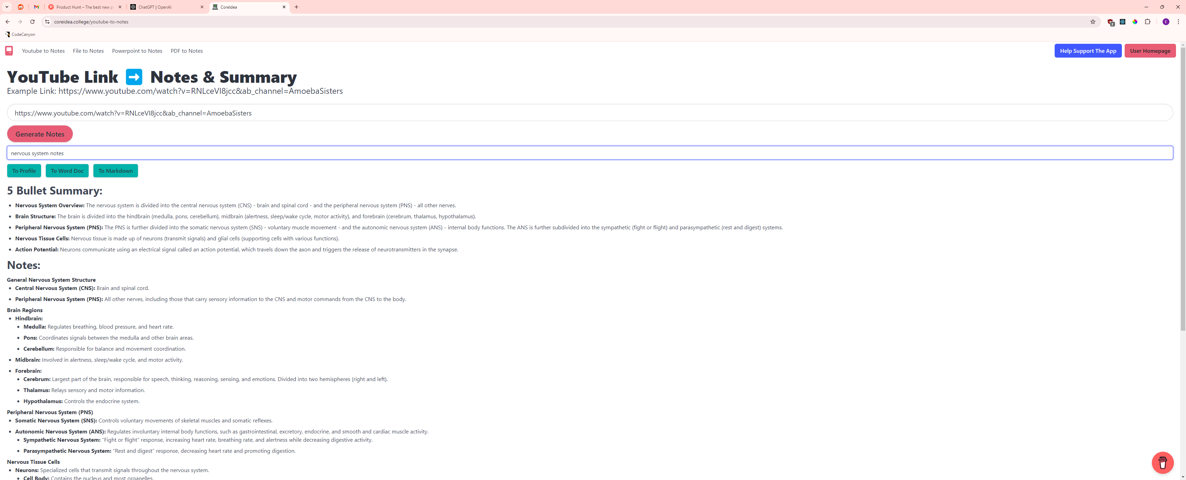Bookmark page with the star icon
The height and width of the screenshot is (480, 1186).
click(1093, 22)
